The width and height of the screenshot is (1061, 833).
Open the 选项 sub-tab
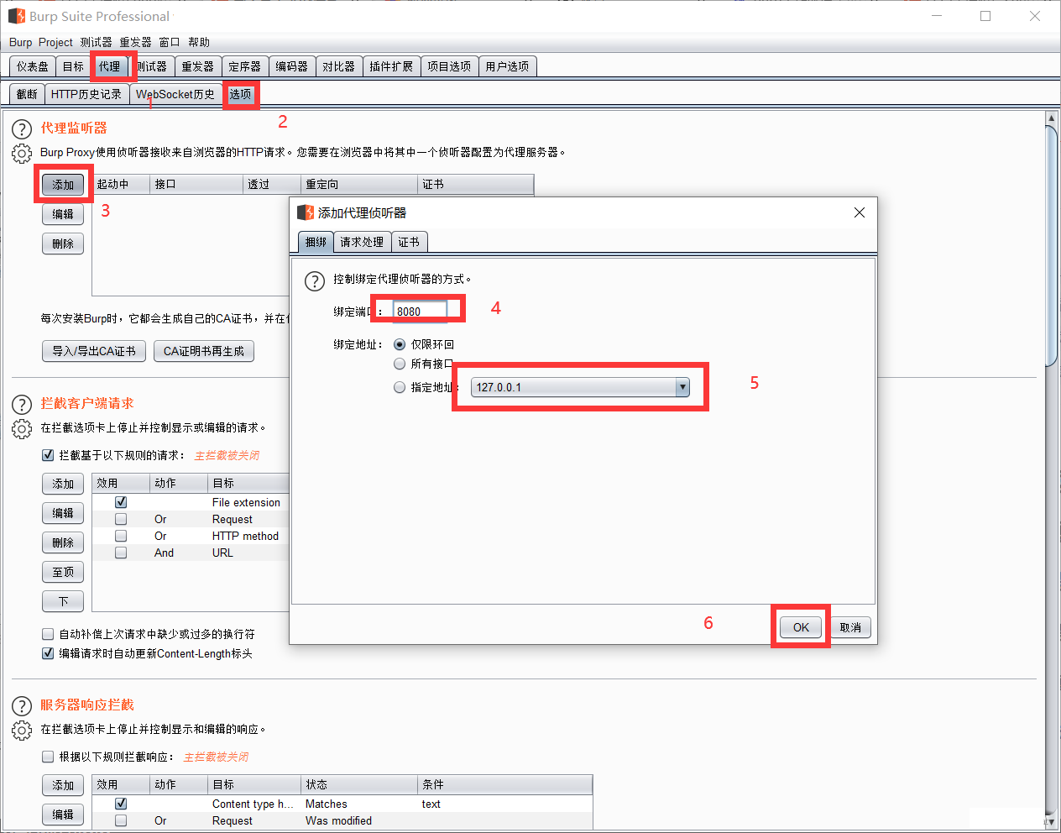click(x=240, y=94)
